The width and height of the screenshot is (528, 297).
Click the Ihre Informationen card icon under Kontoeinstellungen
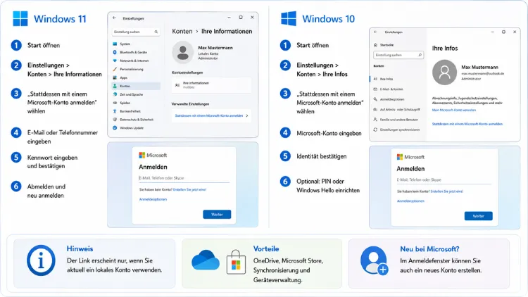click(x=177, y=85)
